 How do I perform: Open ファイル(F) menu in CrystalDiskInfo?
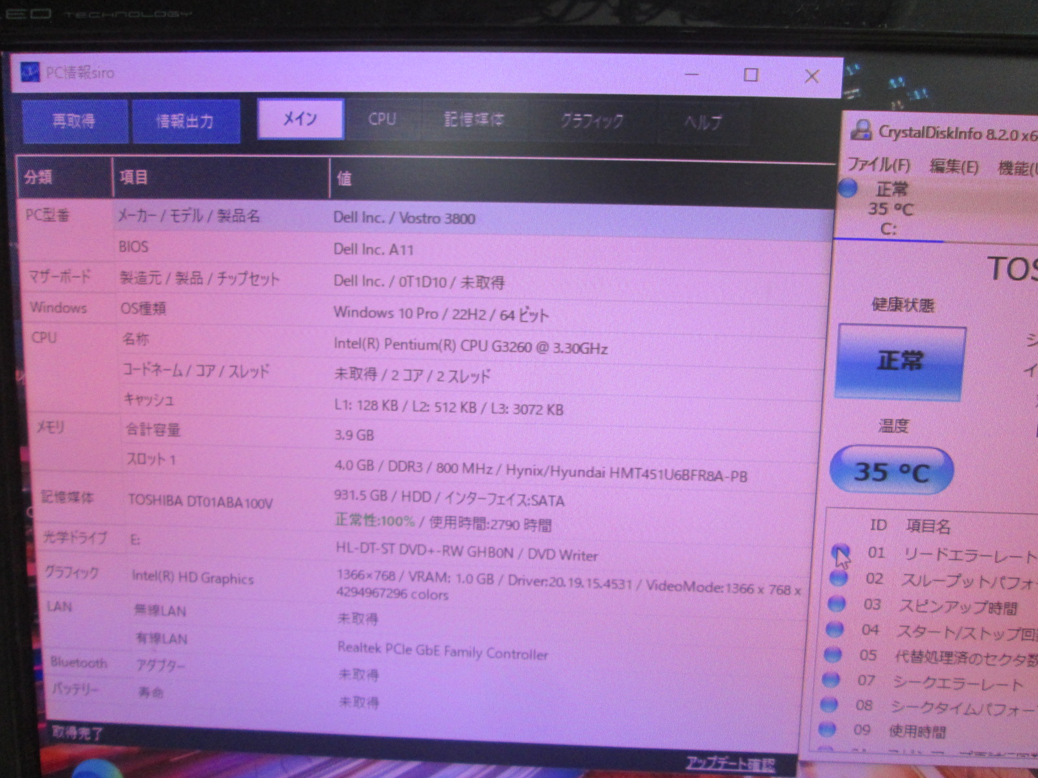coord(879,165)
